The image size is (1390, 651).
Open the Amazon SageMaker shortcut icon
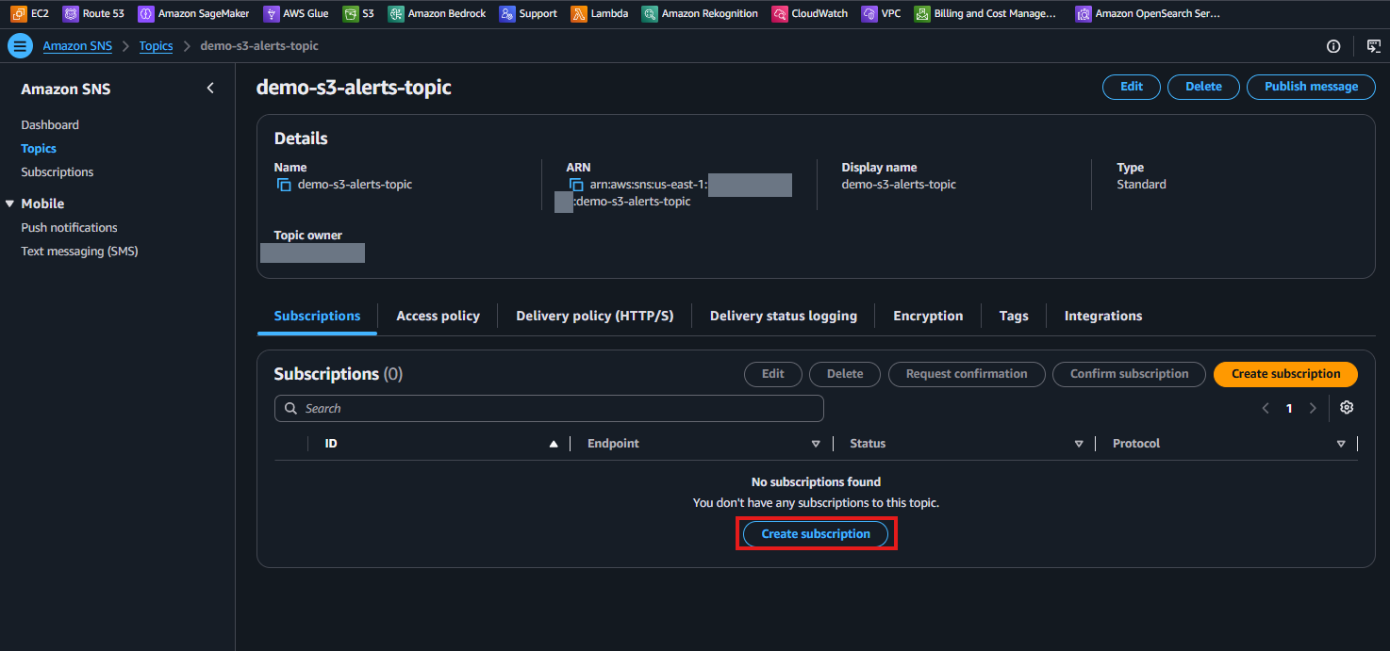click(x=145, y=14)
